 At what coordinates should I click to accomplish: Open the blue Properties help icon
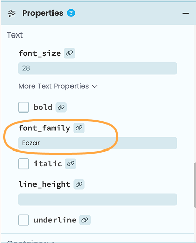click(71, 13)
